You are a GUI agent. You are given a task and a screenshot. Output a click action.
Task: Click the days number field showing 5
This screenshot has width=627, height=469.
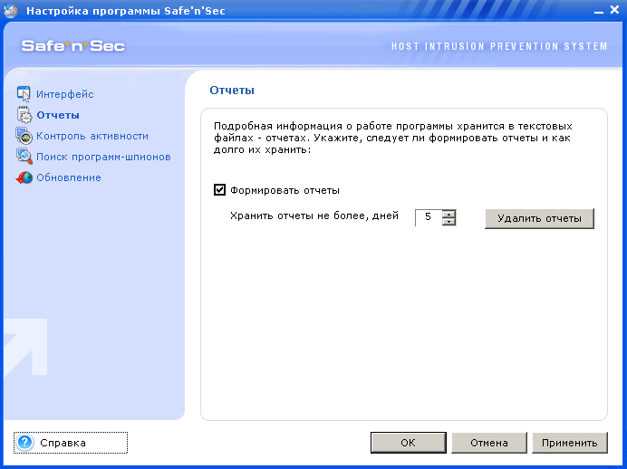[x=429, y=217]
